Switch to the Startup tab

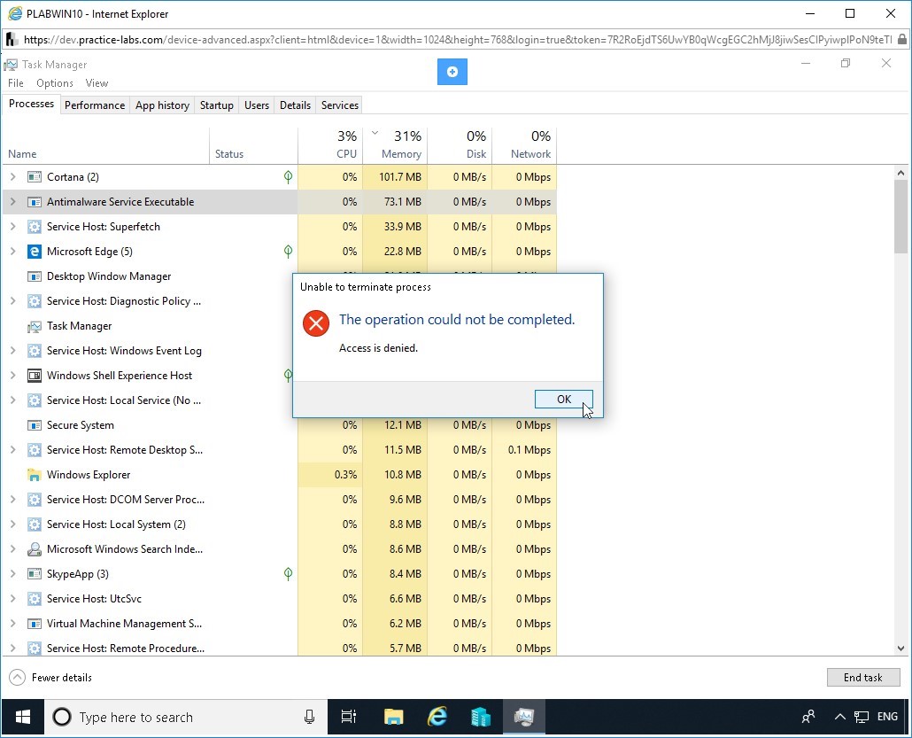tap(216, 105)
